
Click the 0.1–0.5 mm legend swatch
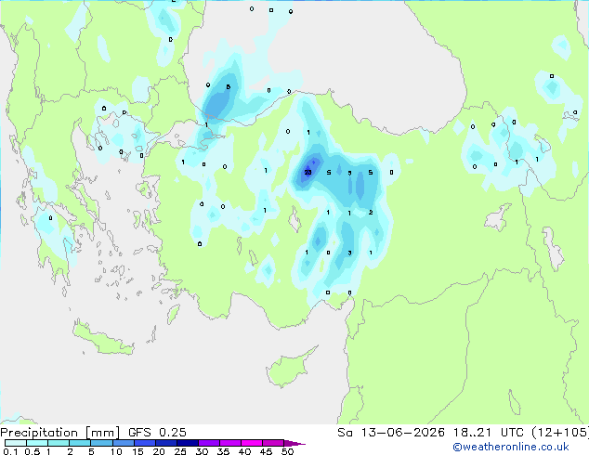16,443
